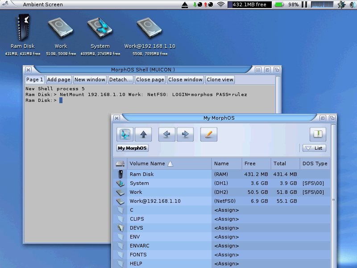The image size is (357, 268).
Task: Select the ENVARC assign row
Action: pyautogui.click(x=221, y=246)
